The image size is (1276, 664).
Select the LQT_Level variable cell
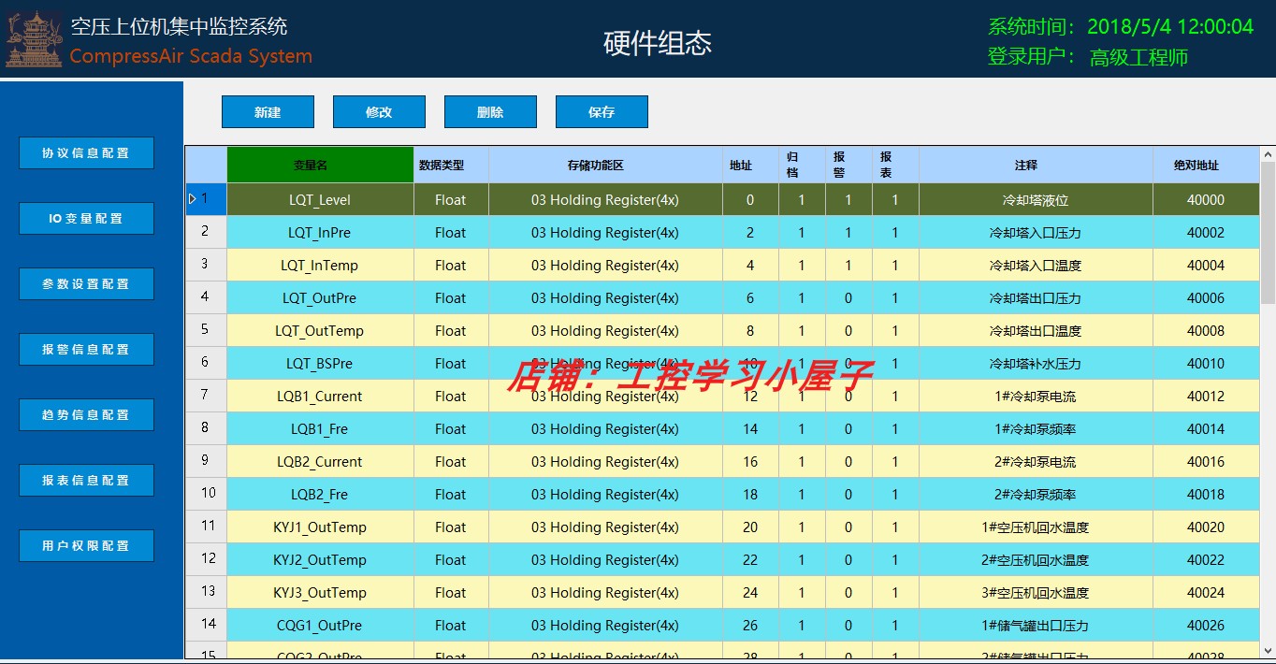[x=320, y=199]
